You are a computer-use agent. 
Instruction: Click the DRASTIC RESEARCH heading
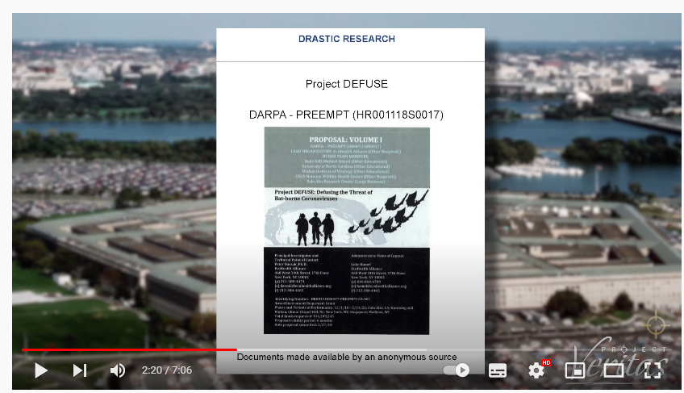(347, 39)
